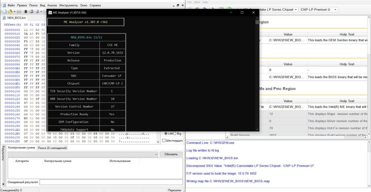The image size is (371, 192).
Task: Open the Вид menu
Action: pos(42,5)
